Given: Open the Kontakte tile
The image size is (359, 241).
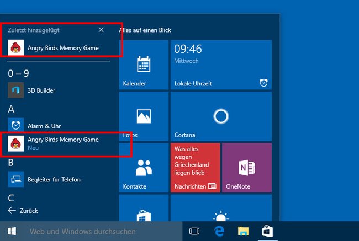Looking at the screenshot, I should (144, 168).
